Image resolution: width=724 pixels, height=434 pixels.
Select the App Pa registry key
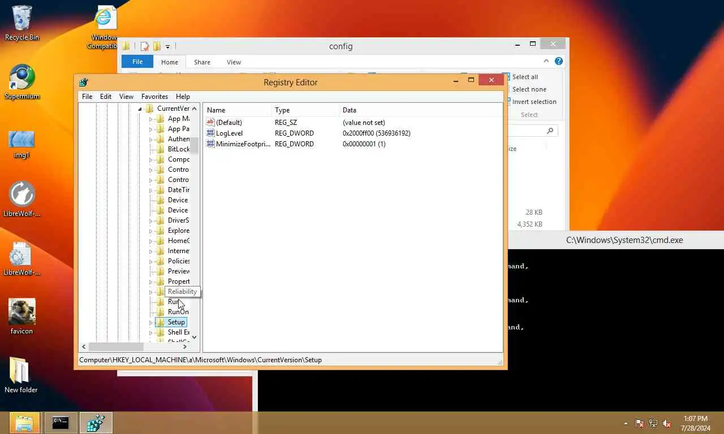pyautogui.click(x=178, y=129)
